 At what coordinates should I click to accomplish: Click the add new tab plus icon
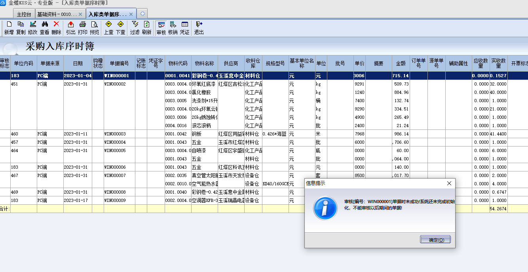[x=142, y=14]
